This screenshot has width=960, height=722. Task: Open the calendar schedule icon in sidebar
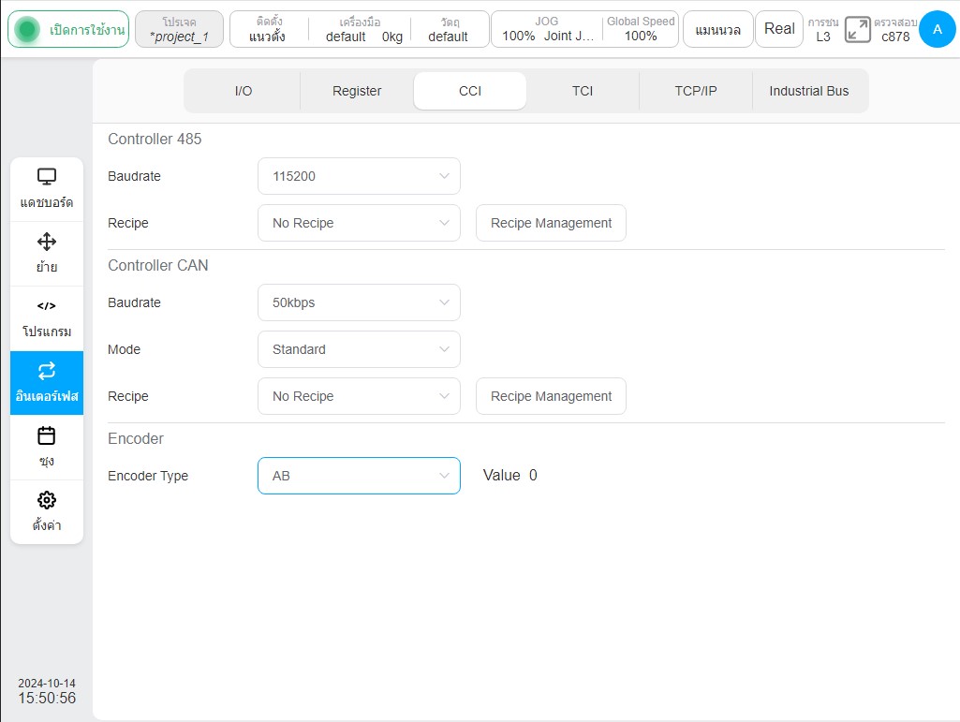47,435
